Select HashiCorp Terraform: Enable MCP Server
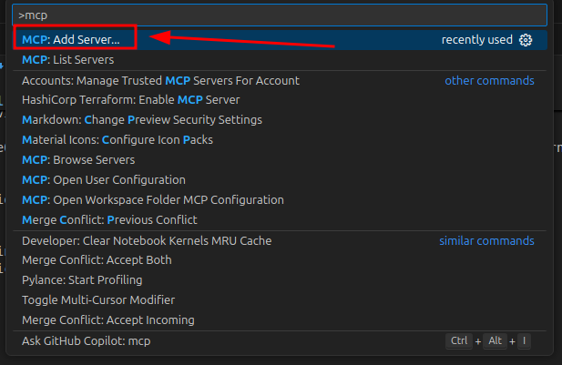562x365 pixels. click(x=130, y=100)
